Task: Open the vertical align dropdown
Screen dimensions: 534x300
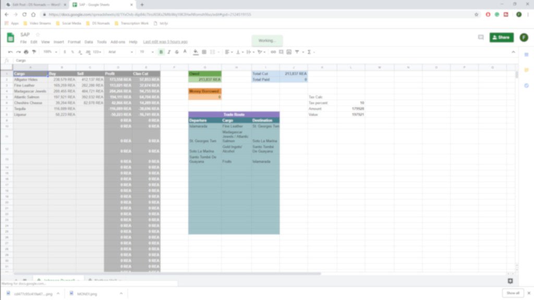Action: tap(239, 52)
